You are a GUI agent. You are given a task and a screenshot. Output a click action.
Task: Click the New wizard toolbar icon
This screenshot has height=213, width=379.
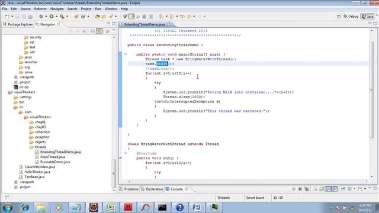click(7, 17)
